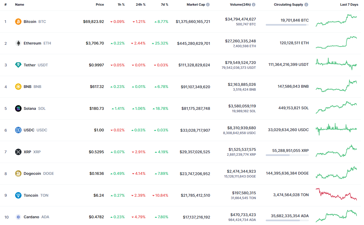Click the Toncoin logo icon
The image size is (364, 225).
coord(18,195)
